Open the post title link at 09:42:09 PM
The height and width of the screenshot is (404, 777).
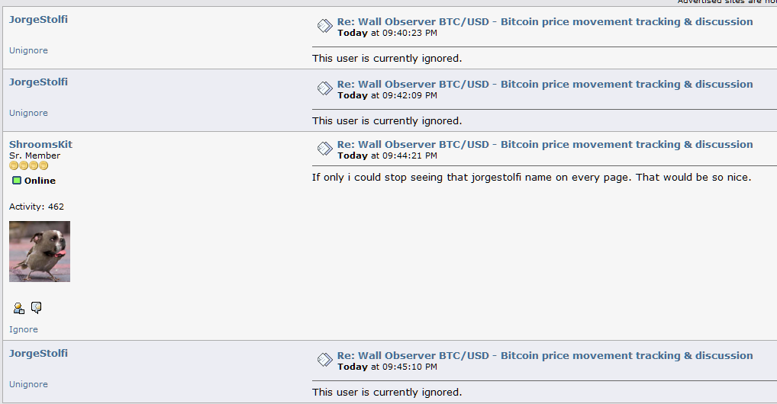click(x=545, y=84)
